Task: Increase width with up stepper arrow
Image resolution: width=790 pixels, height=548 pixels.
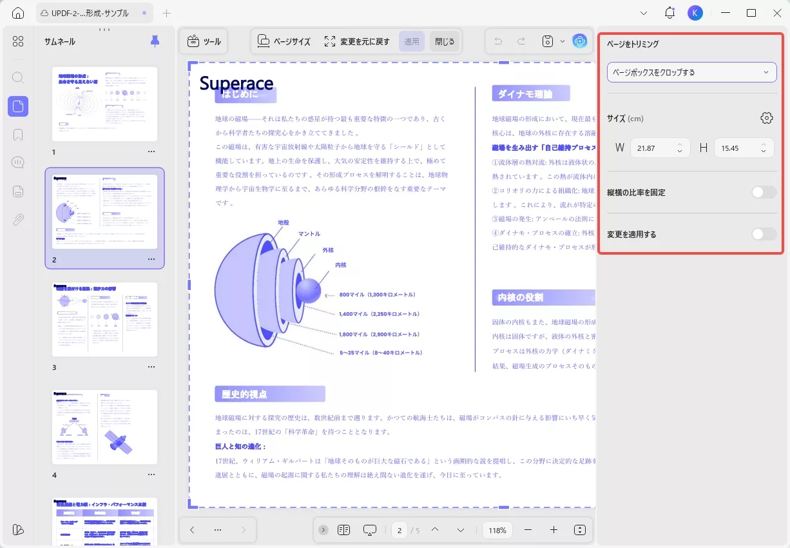Action: click(680, 144)
